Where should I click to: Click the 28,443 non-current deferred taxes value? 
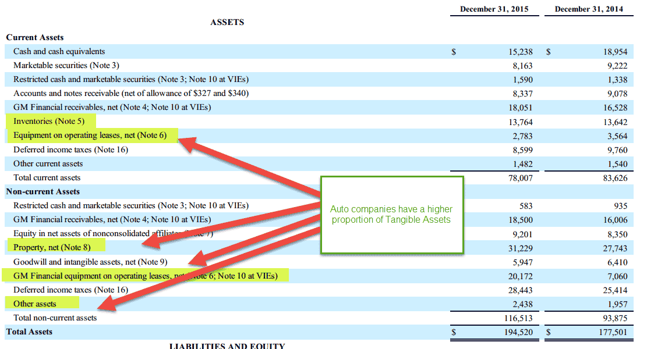(520, 291)
